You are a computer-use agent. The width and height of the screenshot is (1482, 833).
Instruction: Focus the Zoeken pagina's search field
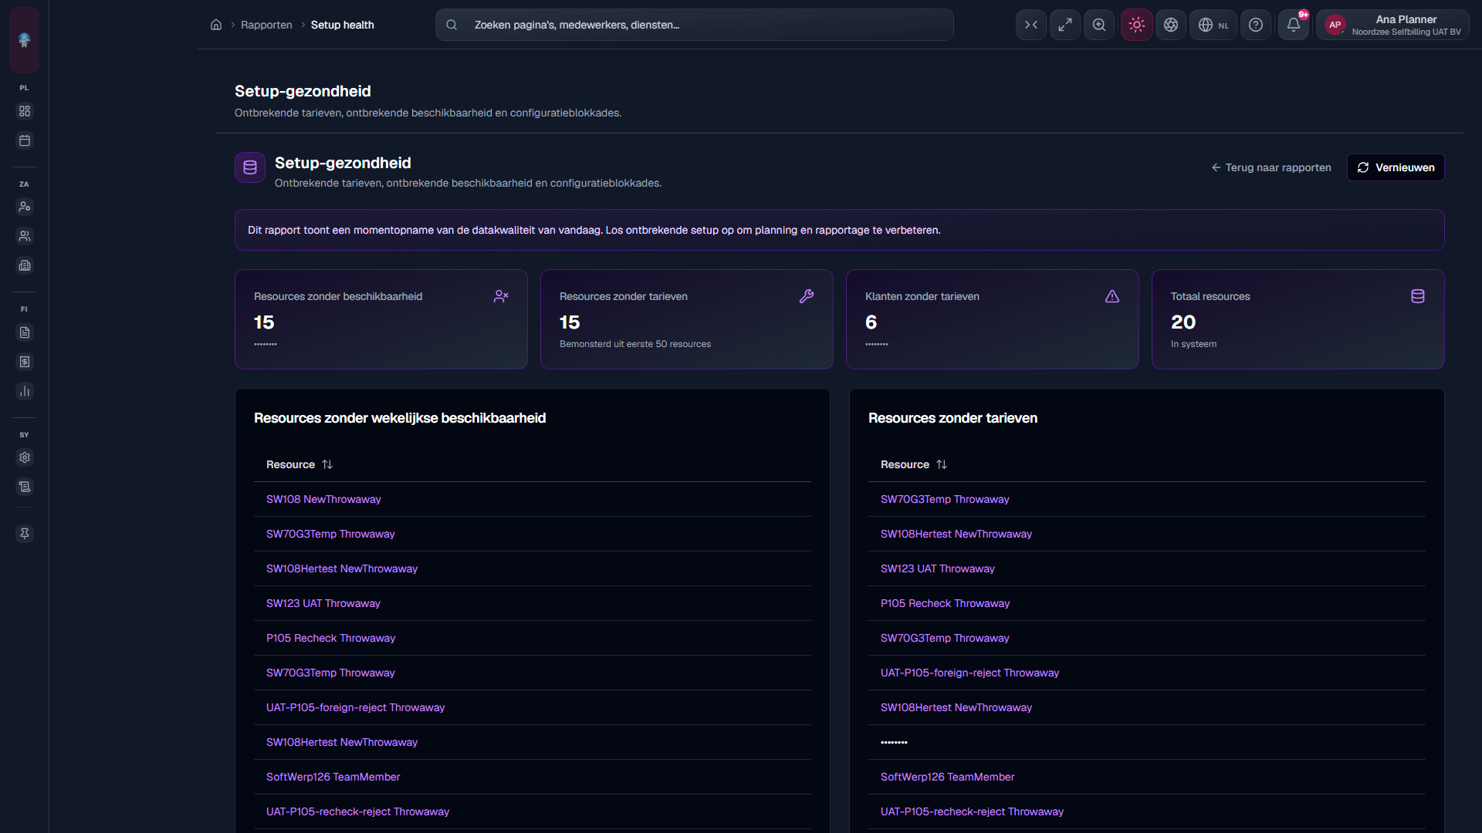695,25
